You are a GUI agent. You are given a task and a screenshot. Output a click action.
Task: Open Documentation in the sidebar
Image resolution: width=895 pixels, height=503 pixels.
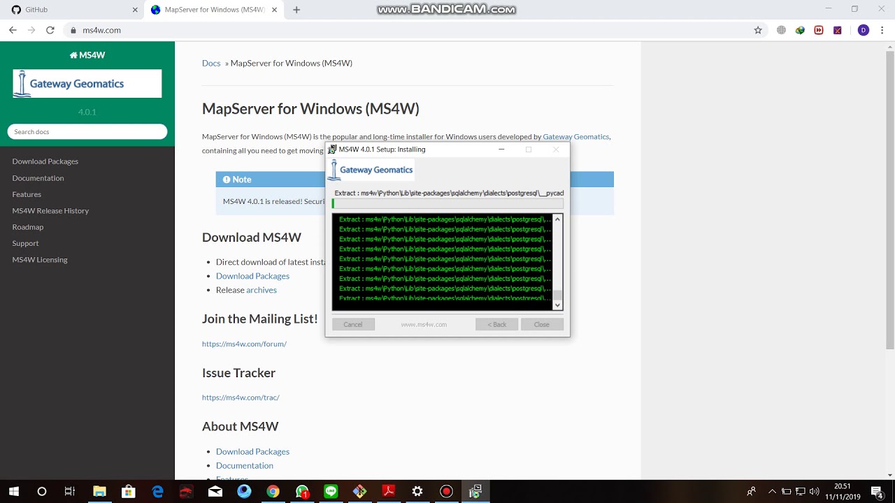[38, 178]
